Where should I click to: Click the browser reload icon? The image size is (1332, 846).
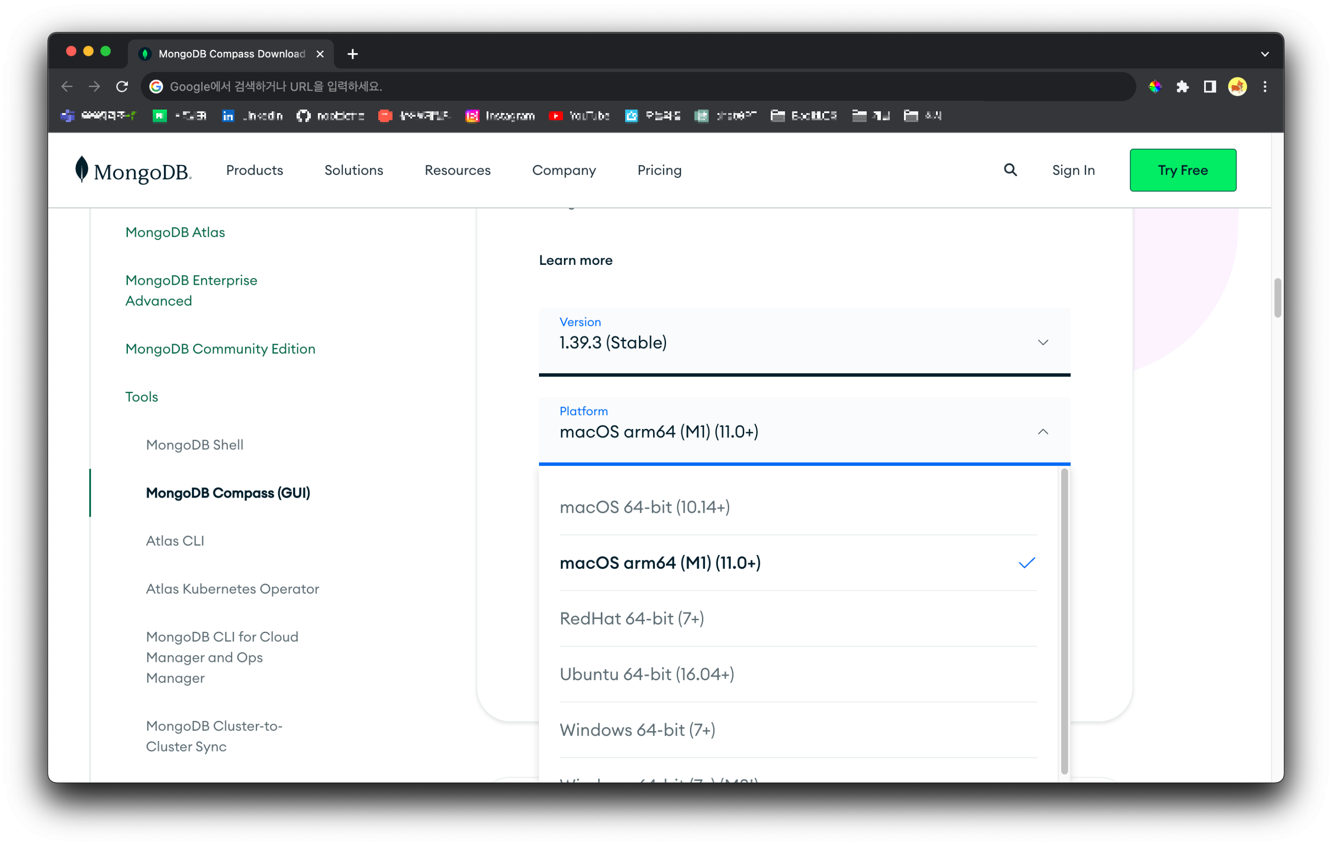click(x=122, y=87)
